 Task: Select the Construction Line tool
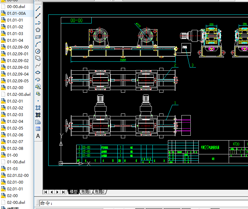pos(38,15)
